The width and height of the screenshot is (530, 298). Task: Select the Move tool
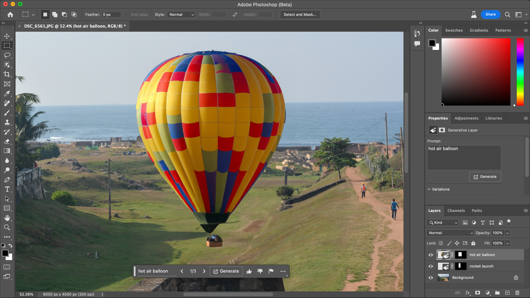pyautogui.click(x=7, y=36)
